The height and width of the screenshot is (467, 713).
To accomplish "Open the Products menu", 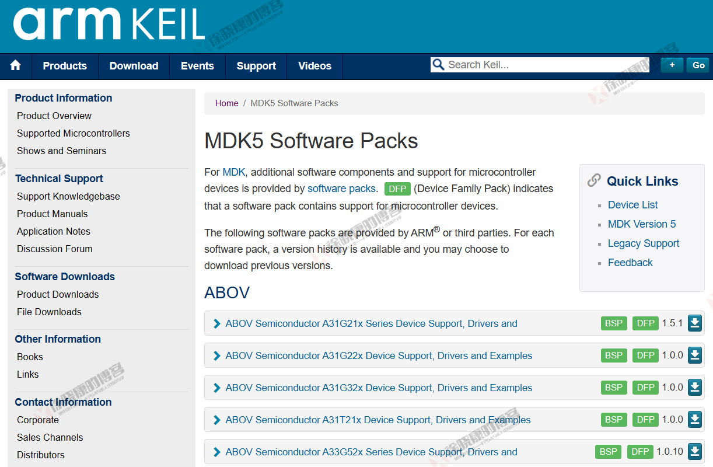I will pos(64,66).
